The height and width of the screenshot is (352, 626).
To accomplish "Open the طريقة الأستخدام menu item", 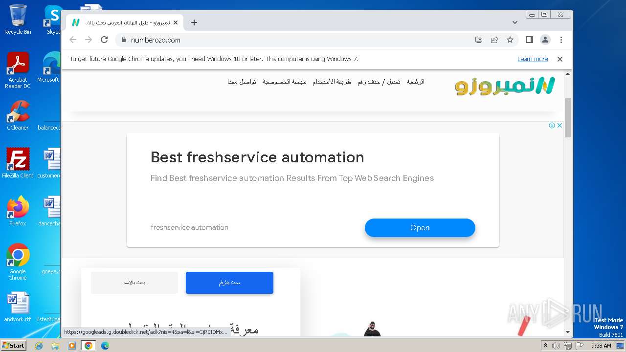I will (332, 82).
